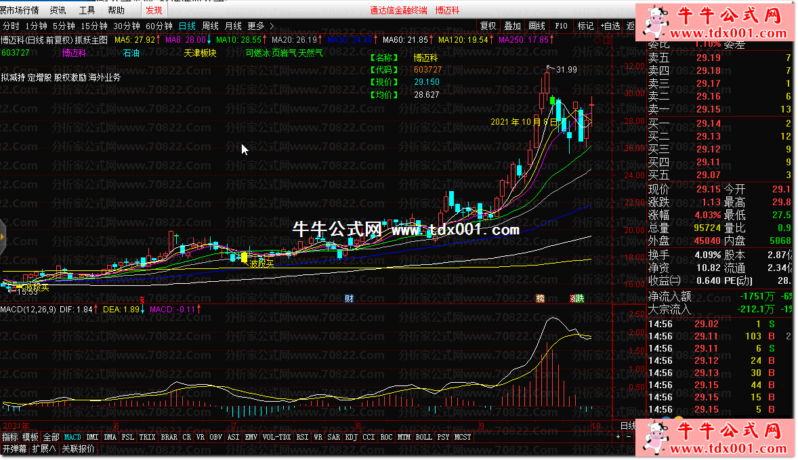Select the ROC indicator tab
The width and height of the screenshot is (798, 460).
click(386, 437)
